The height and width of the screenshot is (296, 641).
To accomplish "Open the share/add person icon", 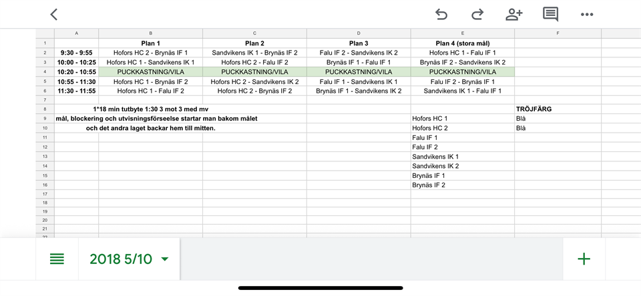I will [513, 14].
